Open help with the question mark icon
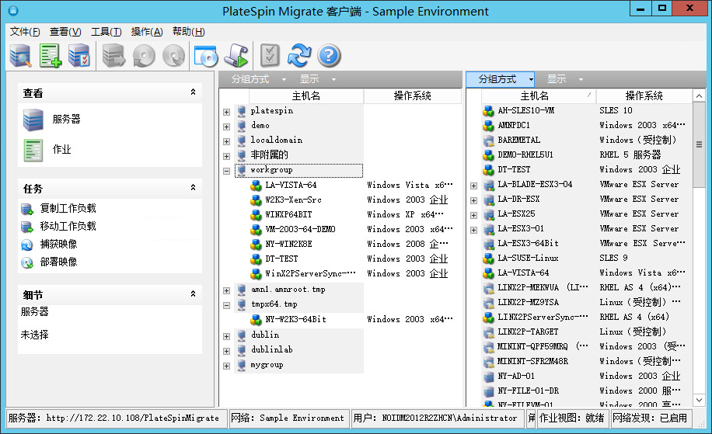Viewport: 712px width, 434px height. [330, 55]
